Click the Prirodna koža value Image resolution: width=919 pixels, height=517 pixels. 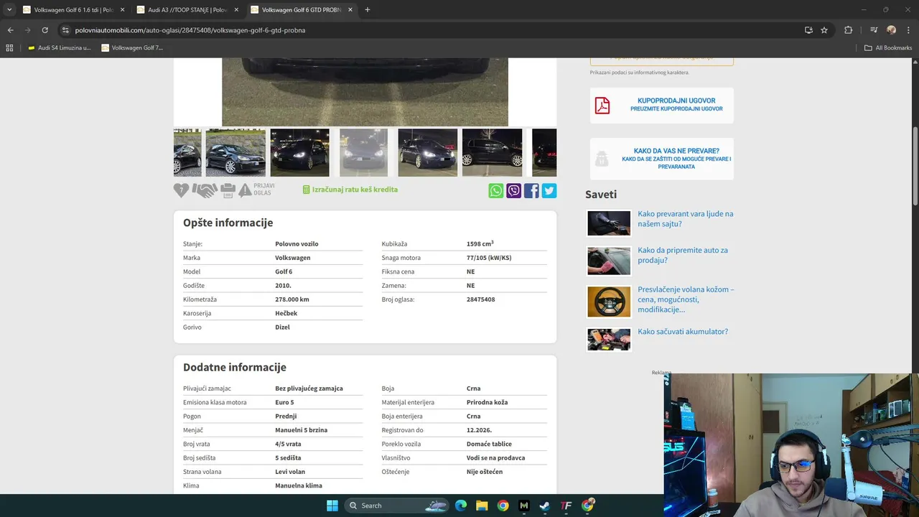click(487, 402)
